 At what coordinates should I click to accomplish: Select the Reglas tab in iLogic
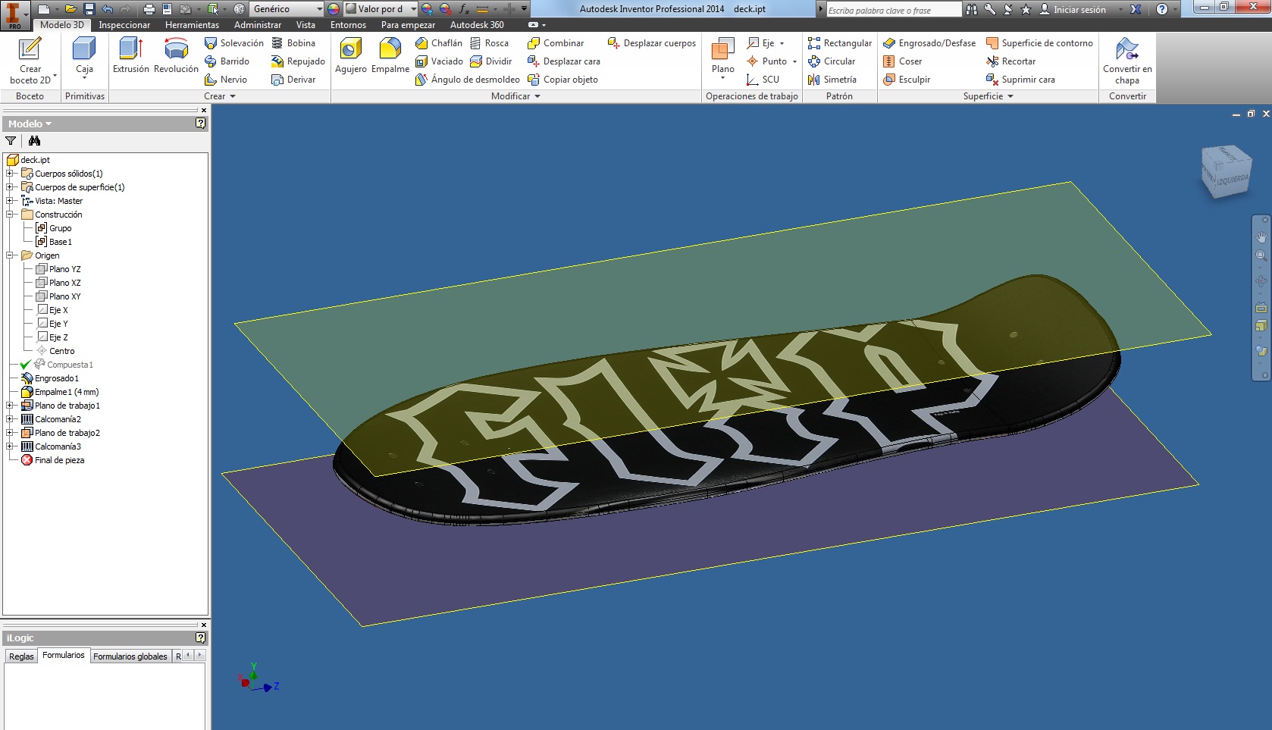21,656
